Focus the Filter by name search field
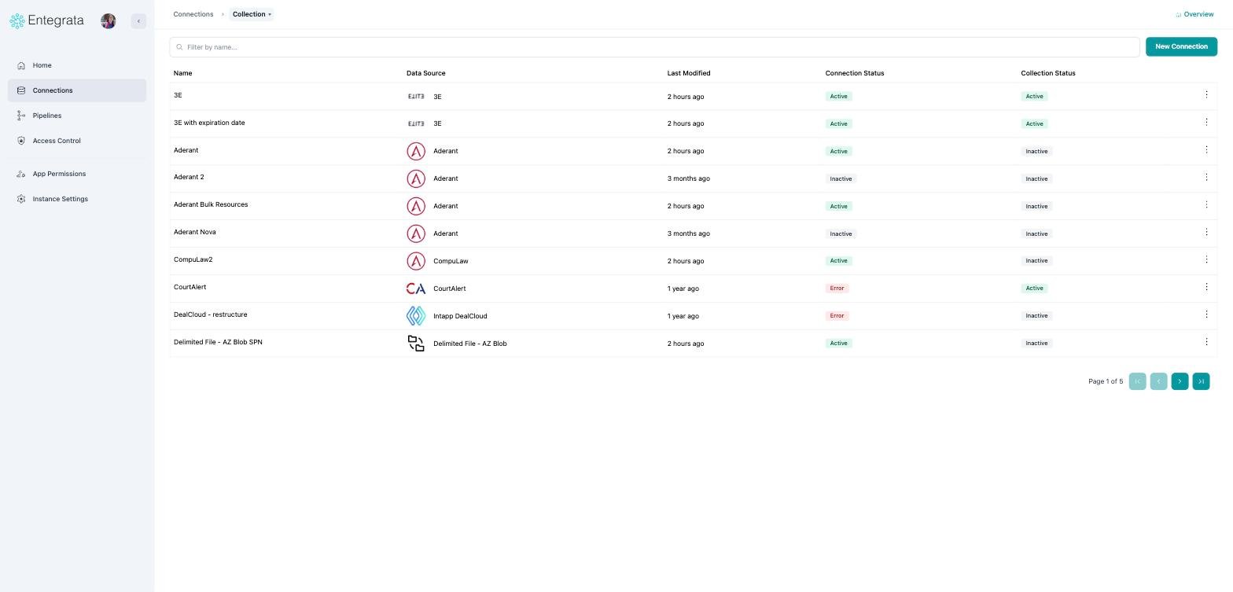Image resolution: width=1233 pixels, height=592 pixels. tap(654, 47)
